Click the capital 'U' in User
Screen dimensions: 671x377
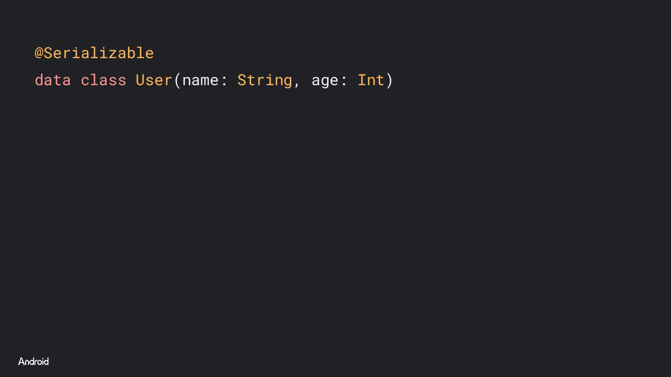140,80
